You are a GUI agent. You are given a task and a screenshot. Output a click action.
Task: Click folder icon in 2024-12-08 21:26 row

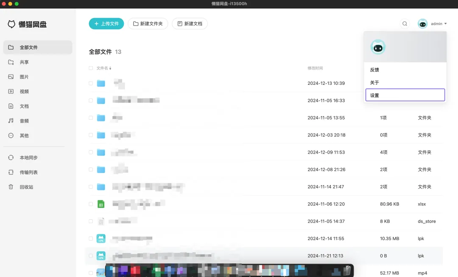pyautogui.click(x=101, y=170)
